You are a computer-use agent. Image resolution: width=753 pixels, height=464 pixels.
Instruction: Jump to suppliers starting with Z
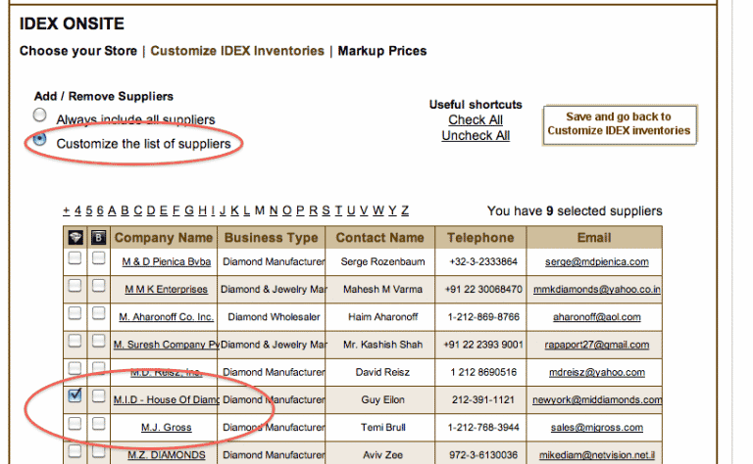click(x=405, y=210)
